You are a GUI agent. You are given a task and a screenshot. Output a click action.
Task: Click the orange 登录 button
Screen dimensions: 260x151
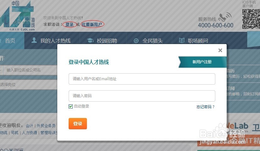coord(78,124)
